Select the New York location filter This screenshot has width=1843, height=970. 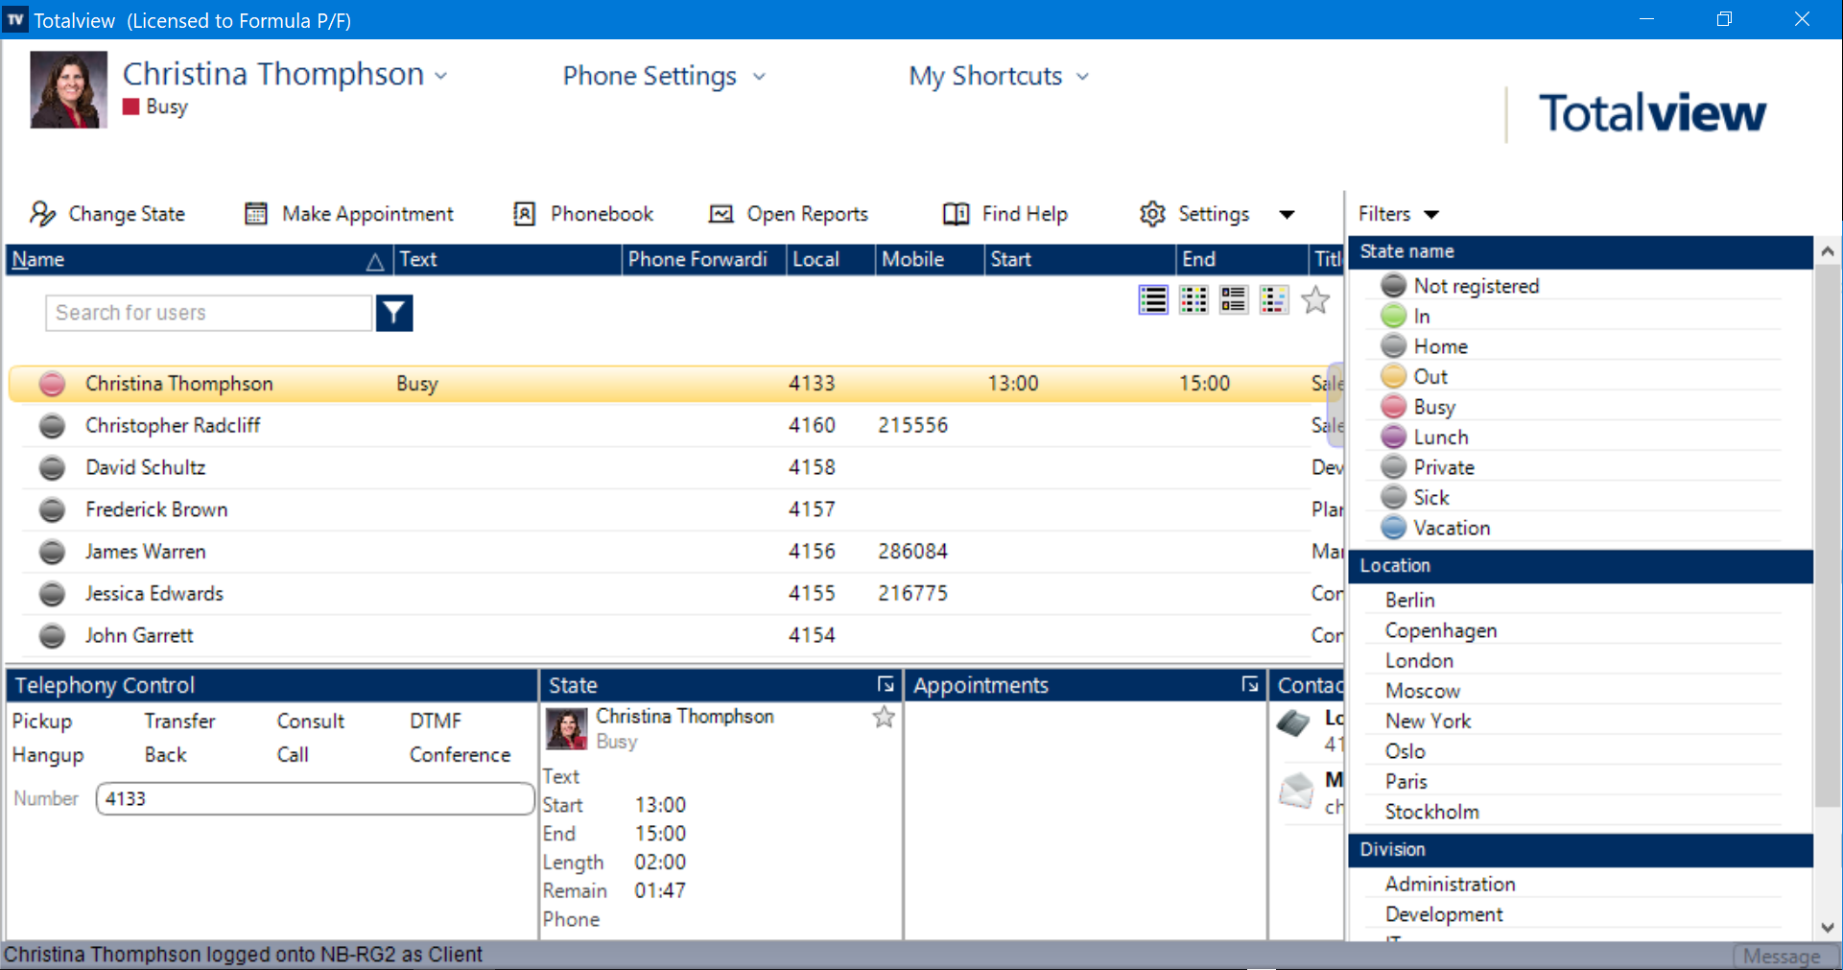[x=1428, y=721]
